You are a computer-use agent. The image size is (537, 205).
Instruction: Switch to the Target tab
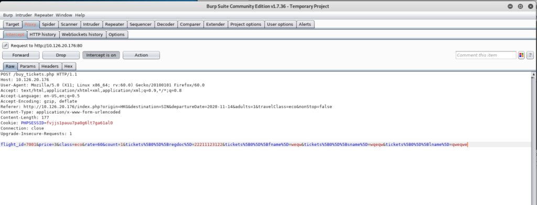pos(13,24)
